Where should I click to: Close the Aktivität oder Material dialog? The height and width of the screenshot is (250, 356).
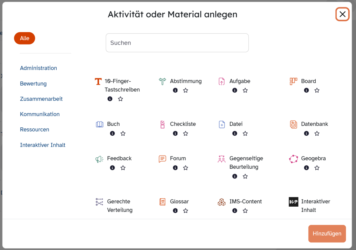pyautogui.click(x=342, y=14)
